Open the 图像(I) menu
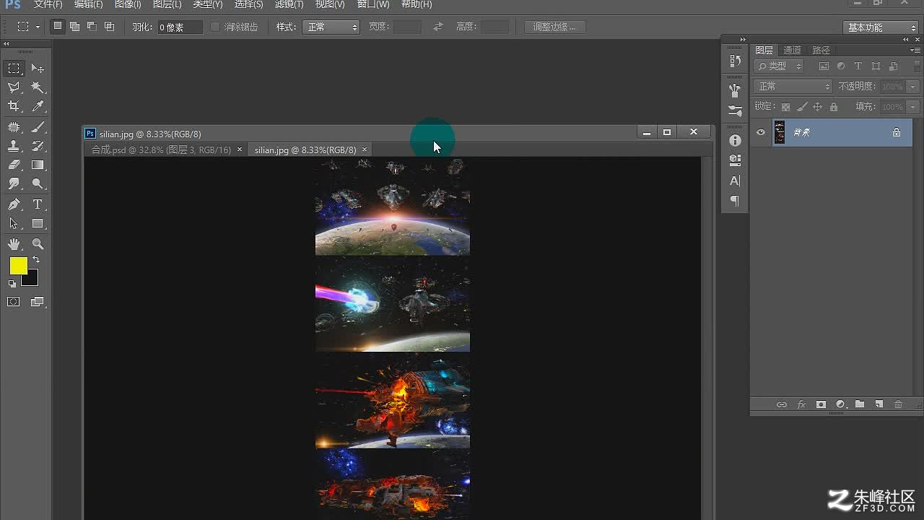924x520 pixels. click(128, 4)
